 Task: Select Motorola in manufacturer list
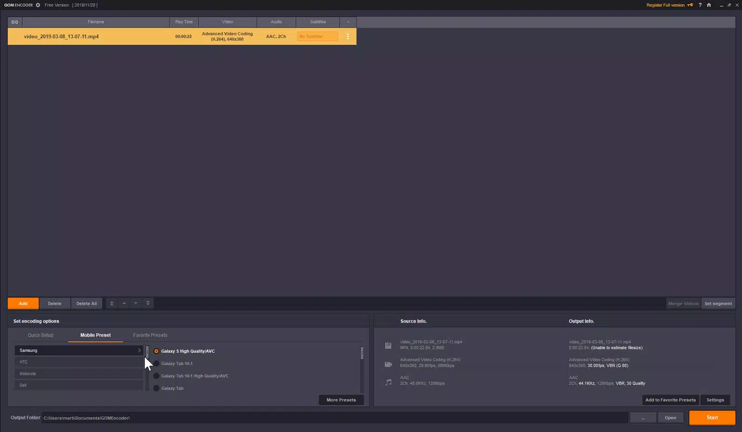tap(79, 374)
